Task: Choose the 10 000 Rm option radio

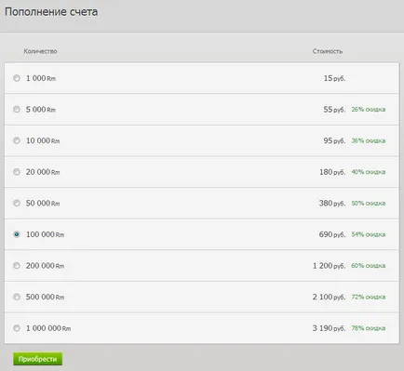Action: coord(17,140)
